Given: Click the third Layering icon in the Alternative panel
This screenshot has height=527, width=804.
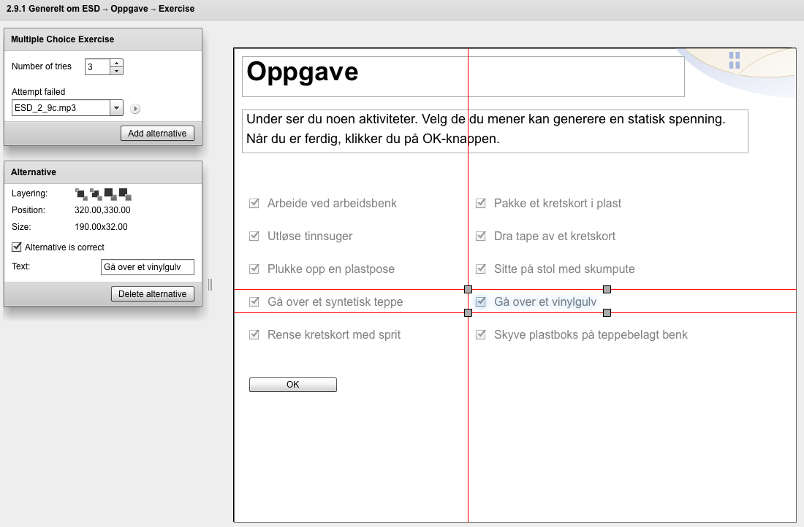Looking at the screenshot, I should (x=110, y=194).
